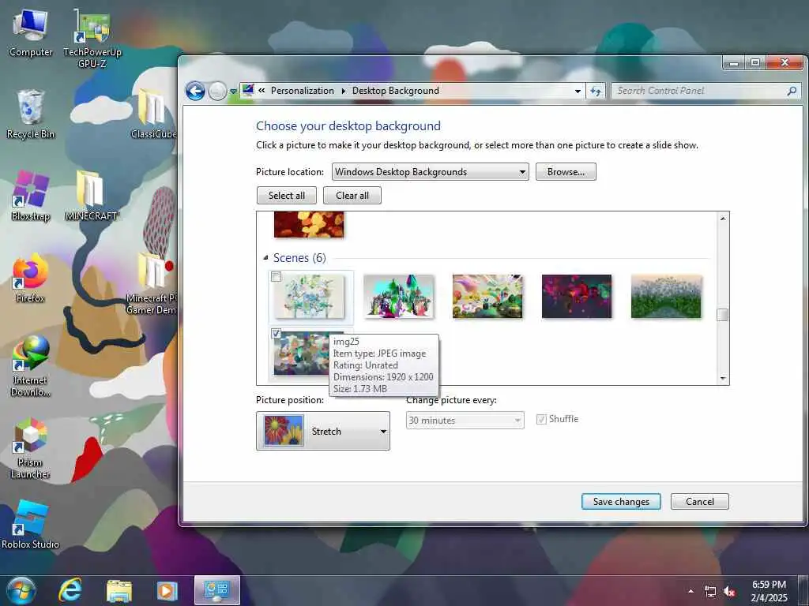Select the red-orange wallpaper thumbnail above Scenes
809x606 pixels.
(309, 225)
